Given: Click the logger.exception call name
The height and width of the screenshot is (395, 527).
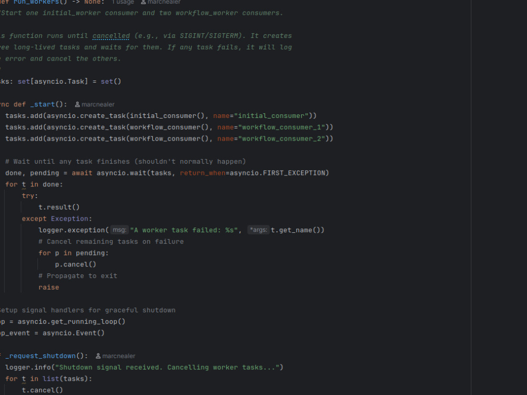Looking at the screenshot, I should pyautogui.click(x=72, y=230).
